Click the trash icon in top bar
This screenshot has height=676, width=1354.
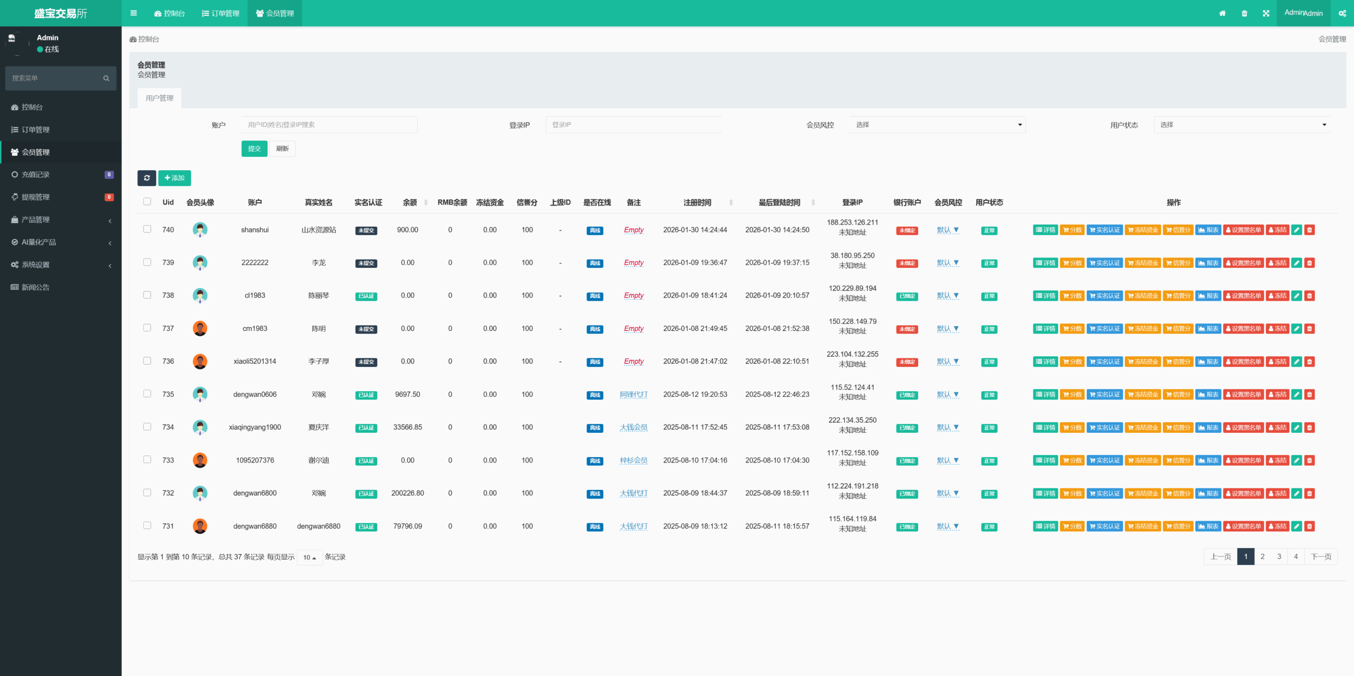coord(1245,13)
